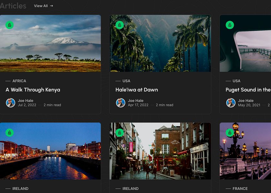The image size is (271, 193).
Task: Click the date May 20, 2021
Action: (249, 105)
